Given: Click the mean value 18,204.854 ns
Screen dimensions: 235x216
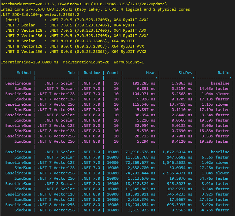Looking at the screenshot, I should 140,205.
